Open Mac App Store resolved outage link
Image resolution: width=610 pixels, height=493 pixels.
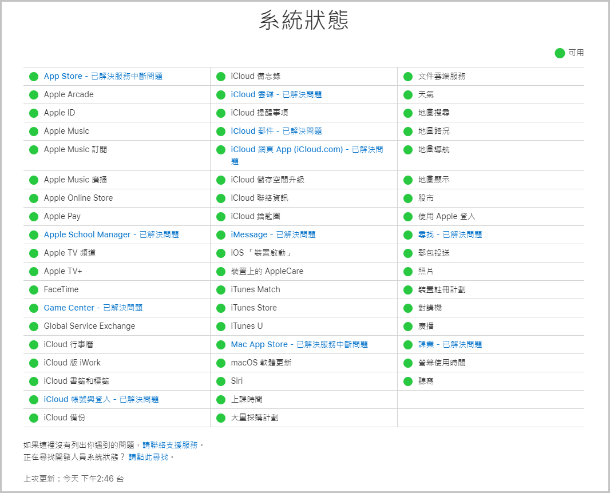pyautogui.click(x=299, y=344)
